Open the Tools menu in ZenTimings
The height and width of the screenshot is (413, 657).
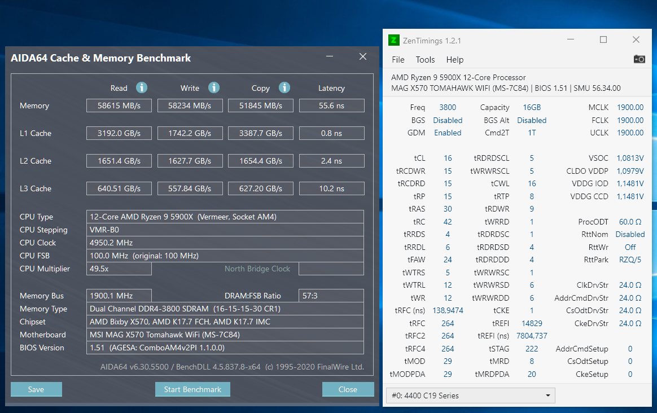(425, 60)
